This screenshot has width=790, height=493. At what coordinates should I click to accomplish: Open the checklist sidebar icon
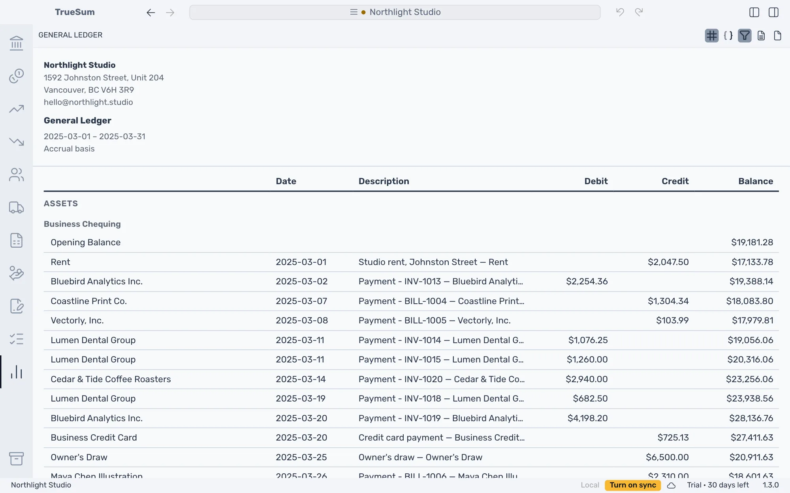pyautogui.click(x=16, y=339)
